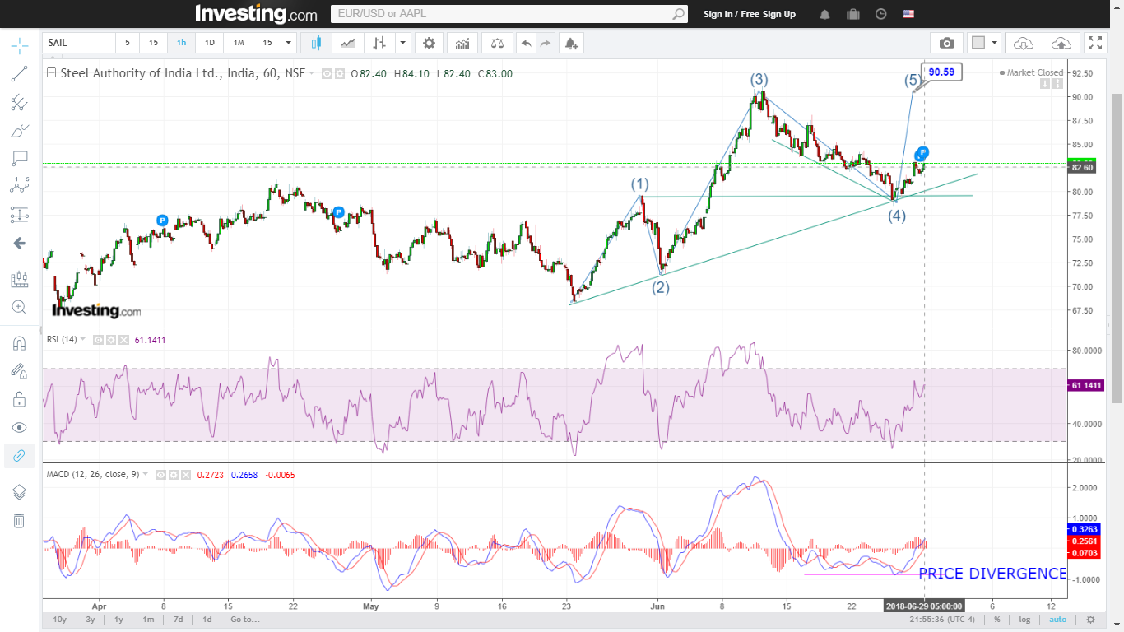
Task: Open the language flag selector
Action: (x=908, y=14)
